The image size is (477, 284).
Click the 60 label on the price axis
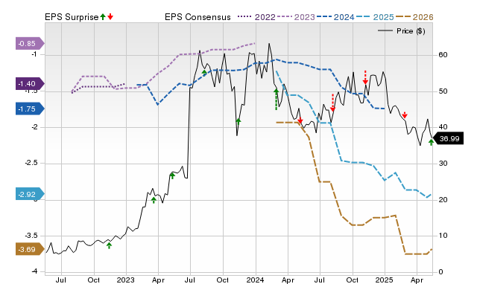(443, 55)
